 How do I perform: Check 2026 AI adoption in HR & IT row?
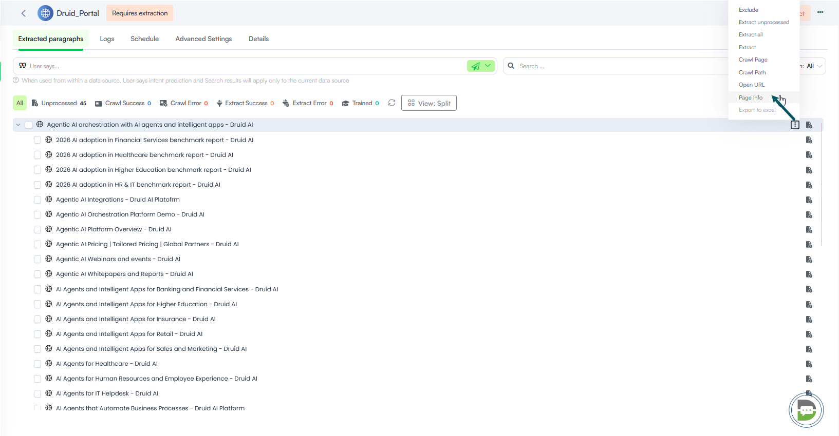pos(38,185)
